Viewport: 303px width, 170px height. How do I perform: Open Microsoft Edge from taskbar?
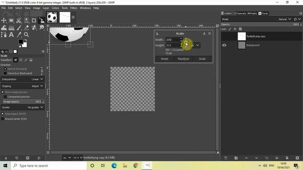114,166
